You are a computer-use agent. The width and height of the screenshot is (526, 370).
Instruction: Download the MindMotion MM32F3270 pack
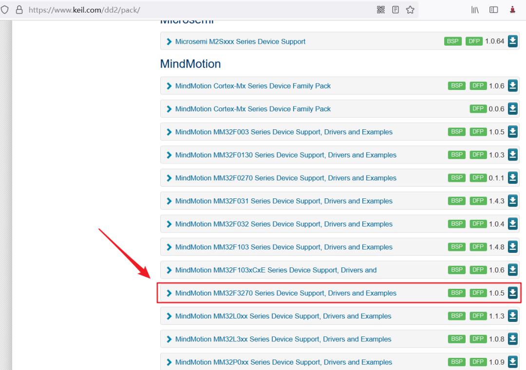pos(512,293)
